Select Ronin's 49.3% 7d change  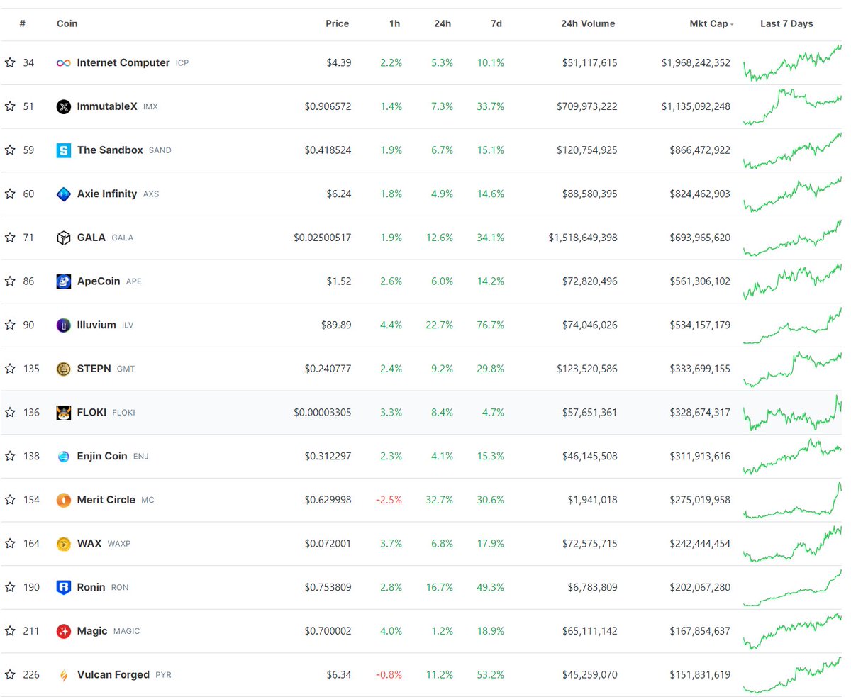pos(491,587)
